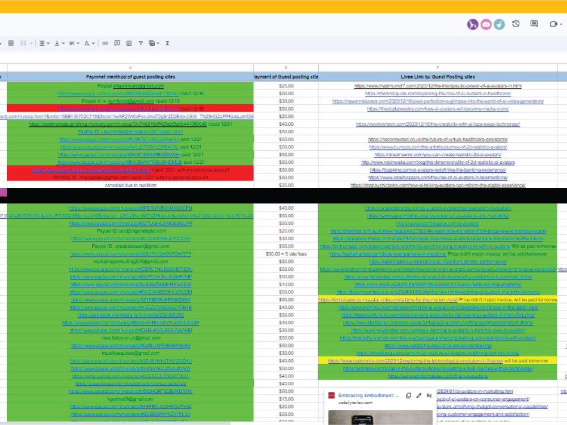Open the Text wrapping dropdown arrow
The image size is (567, 425).
pyautogui.click(x=78, y=44)
